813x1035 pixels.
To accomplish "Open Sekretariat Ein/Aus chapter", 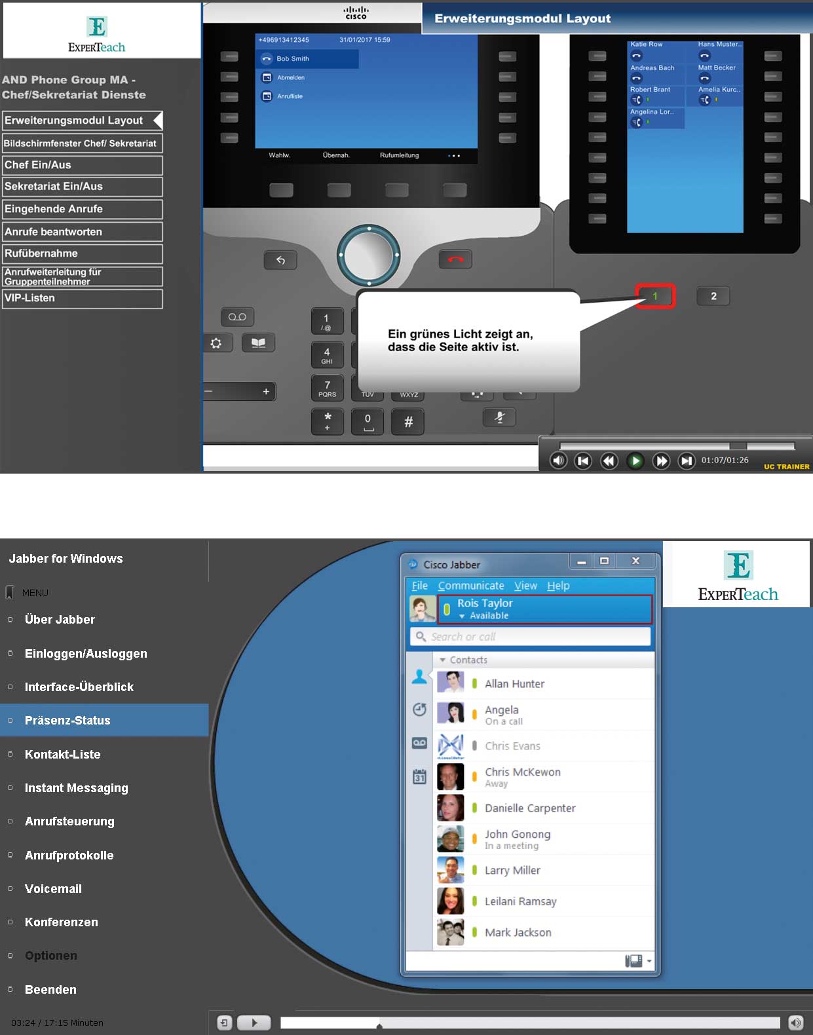I will 82,187.
